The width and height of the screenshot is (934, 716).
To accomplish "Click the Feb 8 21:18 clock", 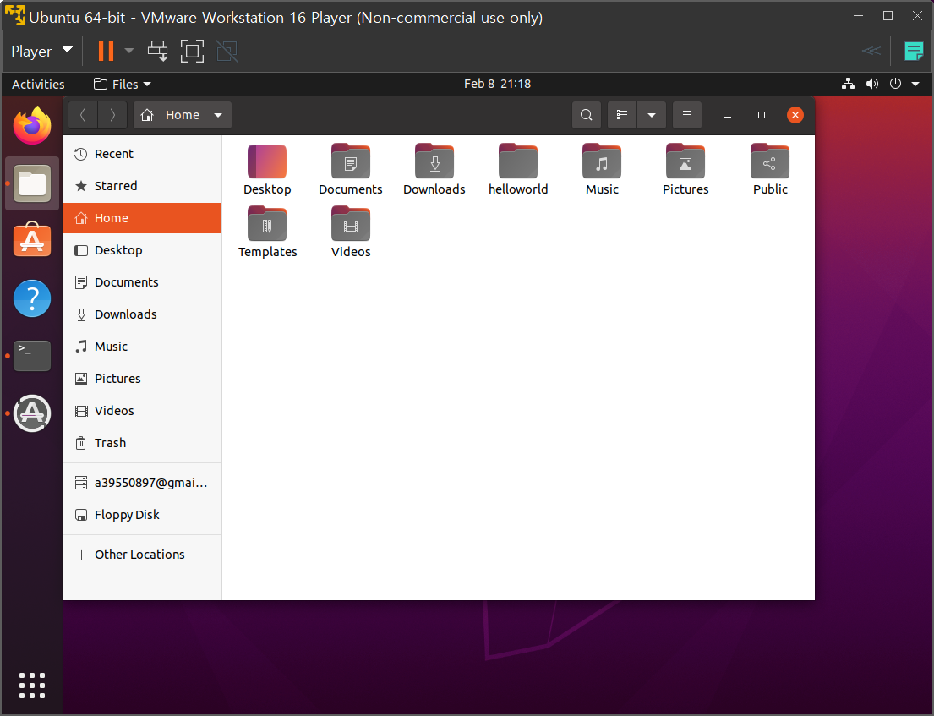I will tap(497, 84).
